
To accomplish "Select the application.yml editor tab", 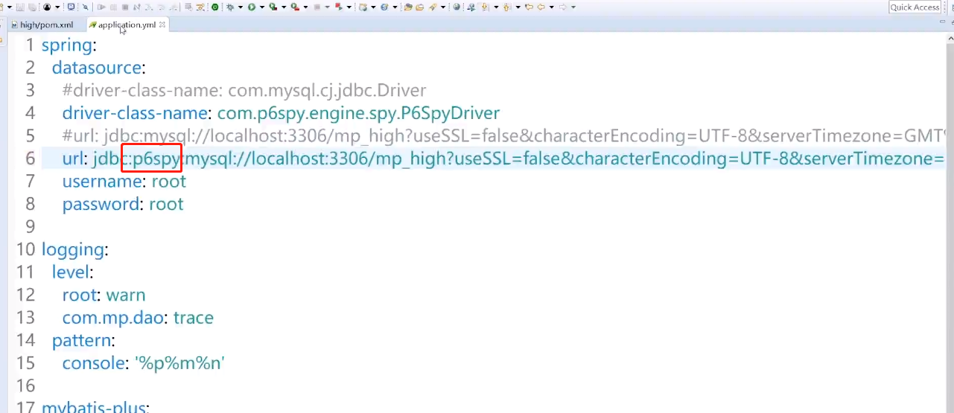I will click(127, 25).
